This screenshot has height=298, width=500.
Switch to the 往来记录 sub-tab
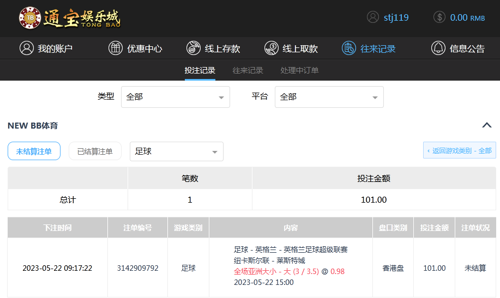tap(248, 70)
